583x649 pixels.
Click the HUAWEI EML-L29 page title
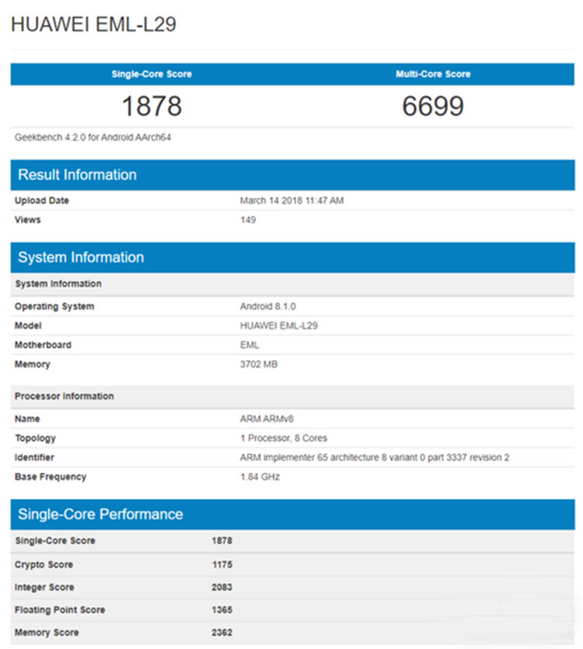click(93, 24)
